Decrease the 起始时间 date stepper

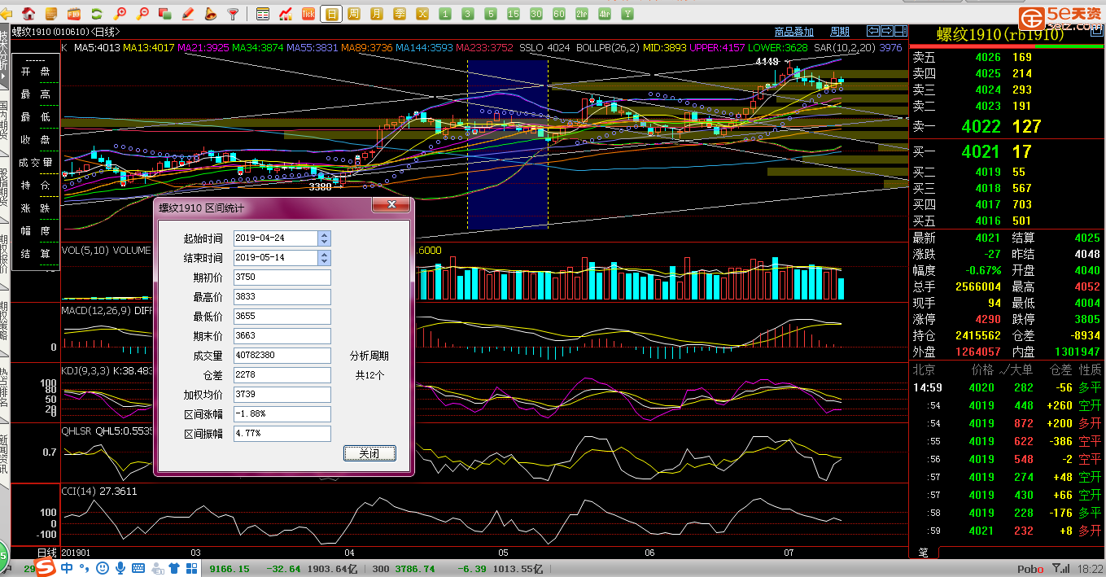pos(325,242)
